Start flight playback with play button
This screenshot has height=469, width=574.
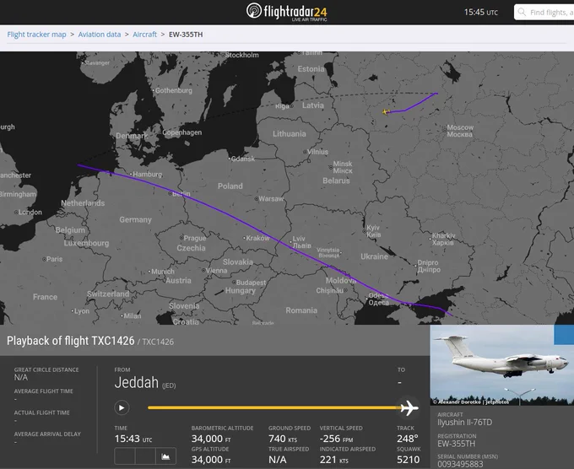point(122,407)
